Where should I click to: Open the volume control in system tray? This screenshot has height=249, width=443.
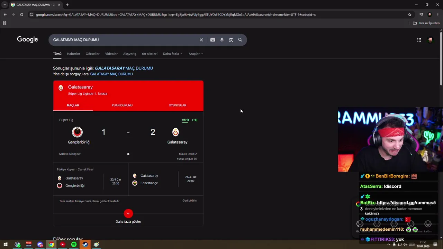[405, 245]
